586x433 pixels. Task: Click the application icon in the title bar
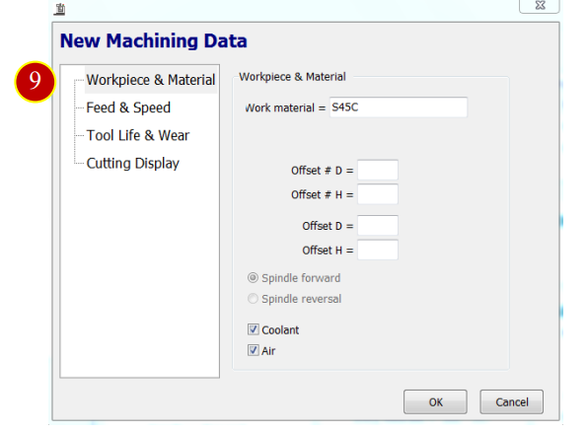(x=59, y=9)
